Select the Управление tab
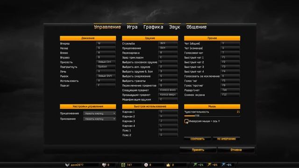The width and height of the screenshot is (299, 168). 107,27
